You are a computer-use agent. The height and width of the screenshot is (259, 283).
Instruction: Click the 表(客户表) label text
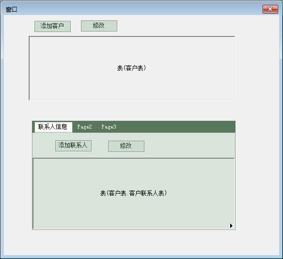(131, 68)
